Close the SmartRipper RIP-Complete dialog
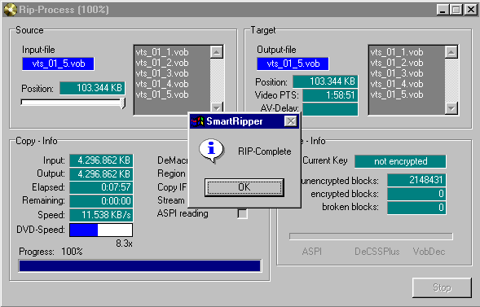The image size is (480, 307). [290, 121]
